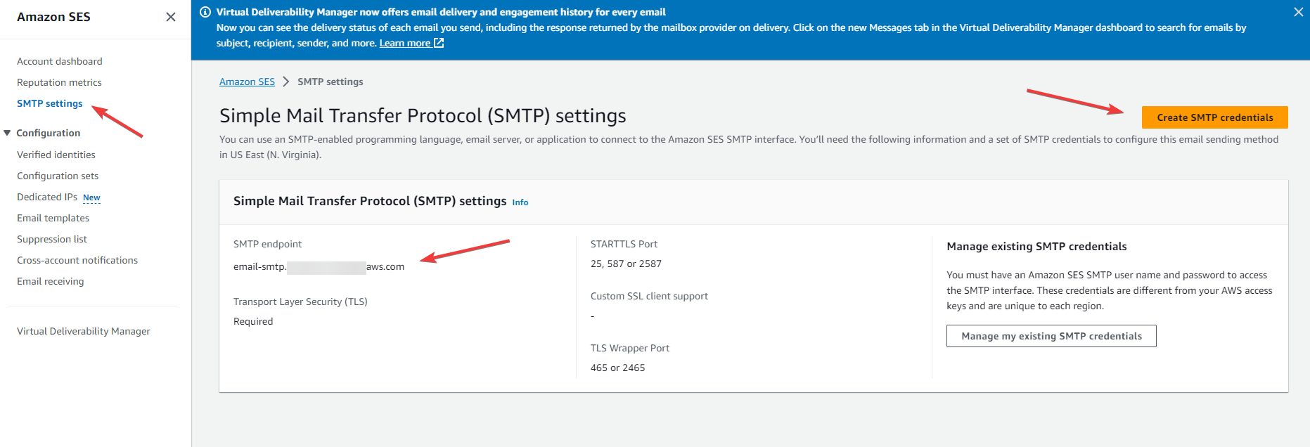Screen dimensions: 1310x447
Task: Click the TLS Wrapper port values 465 or 2465
Action: [x=617, y=368]
